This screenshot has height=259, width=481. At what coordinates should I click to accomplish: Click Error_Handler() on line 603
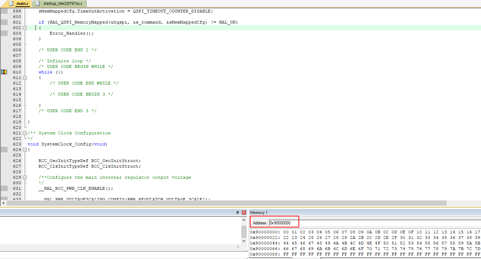click(71, 33)
